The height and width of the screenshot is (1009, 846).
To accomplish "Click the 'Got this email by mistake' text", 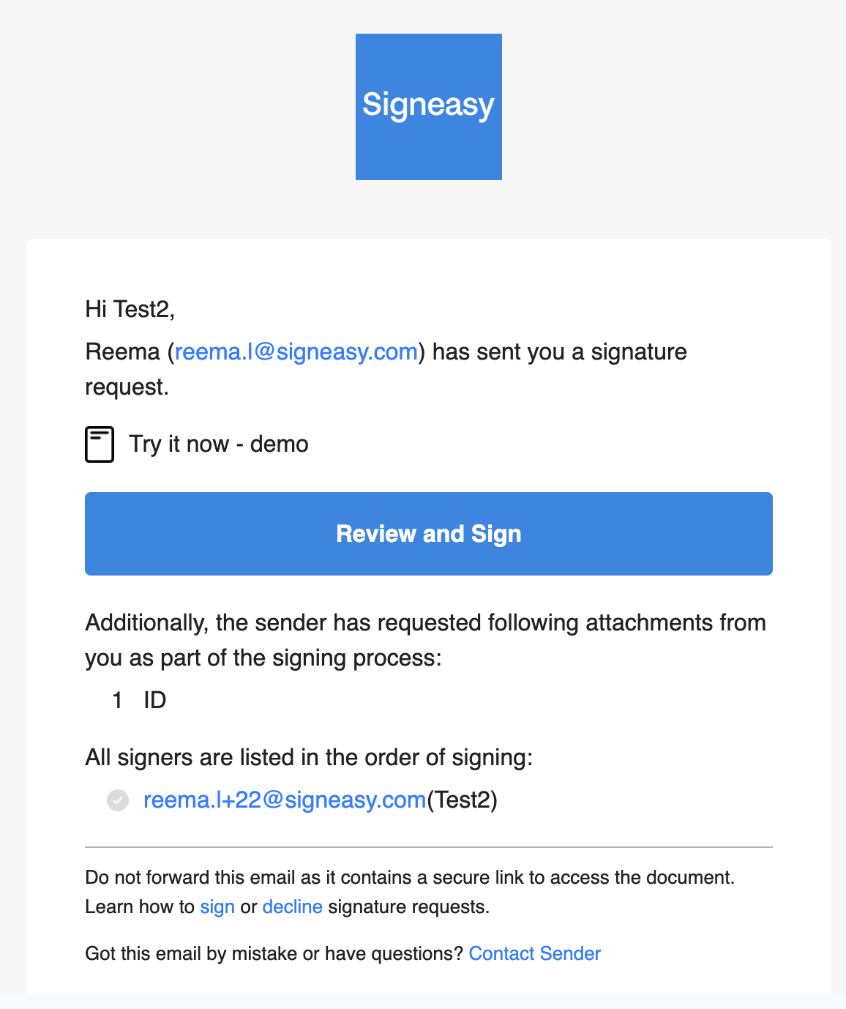I will pos(274,953).
